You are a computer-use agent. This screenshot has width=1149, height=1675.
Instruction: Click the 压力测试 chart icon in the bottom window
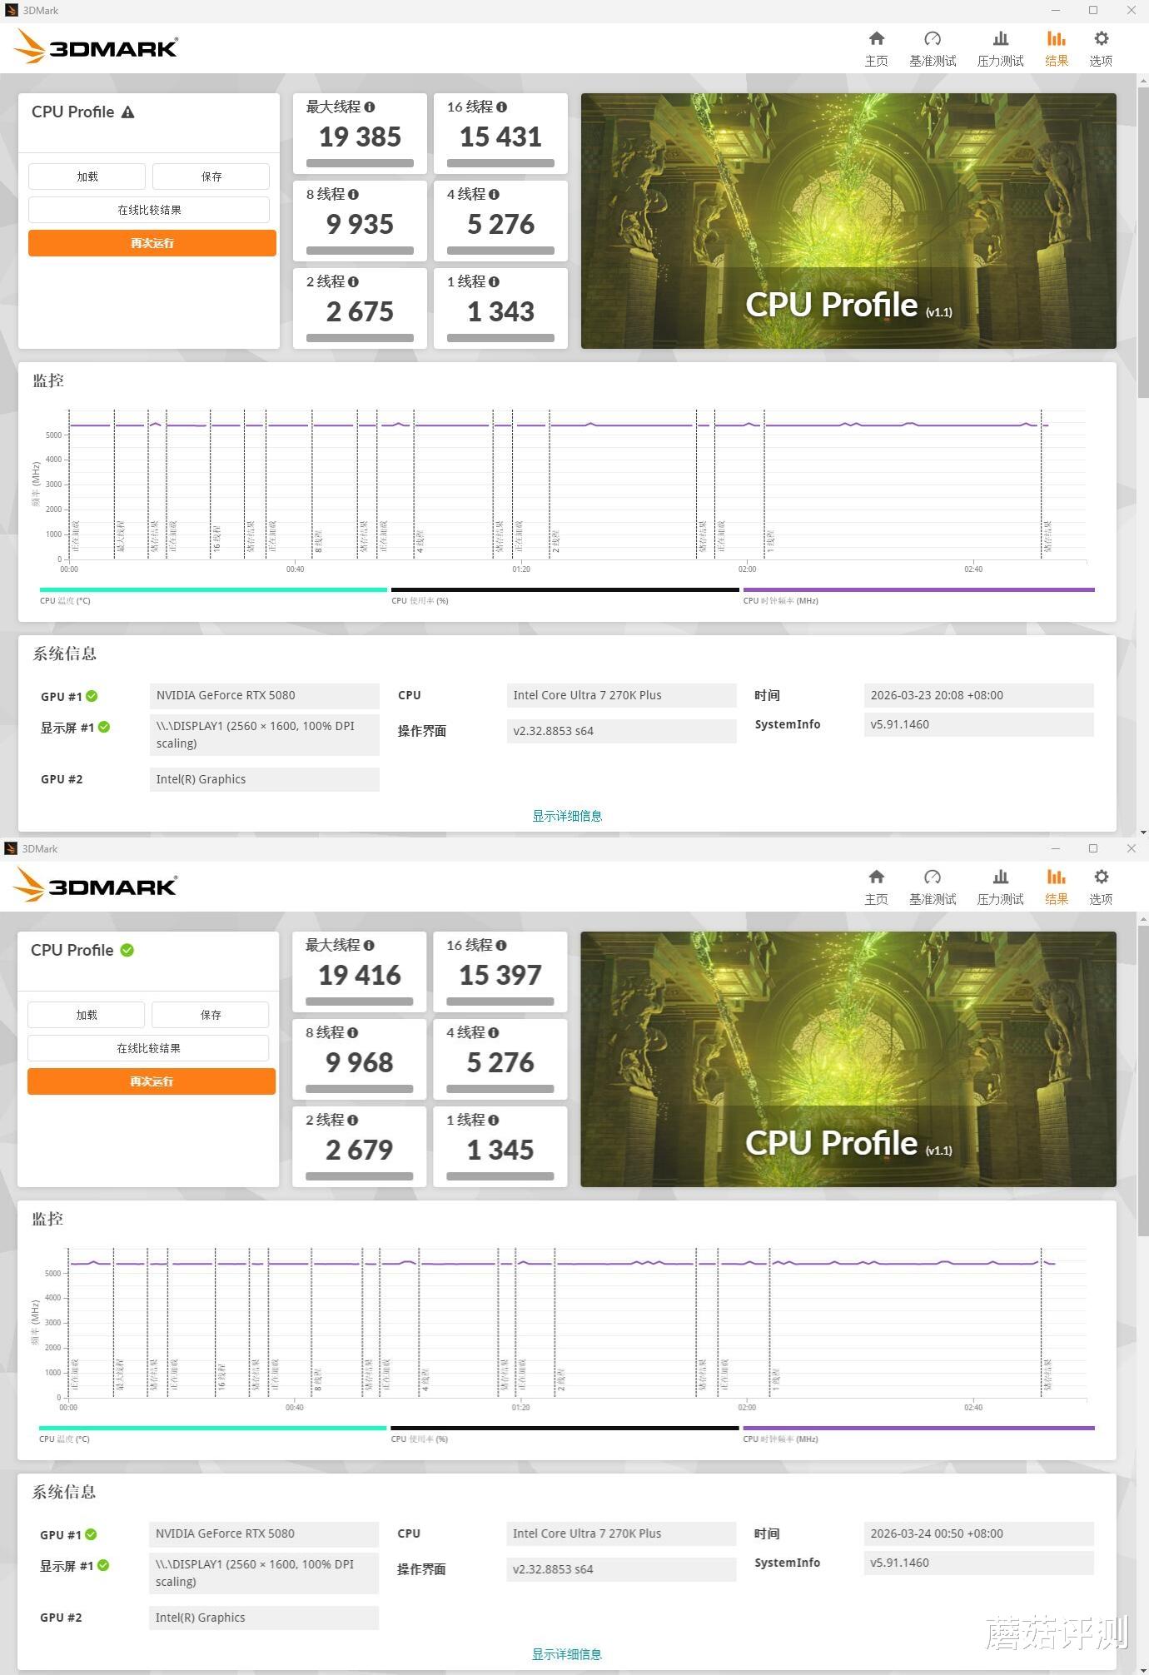1001,877
